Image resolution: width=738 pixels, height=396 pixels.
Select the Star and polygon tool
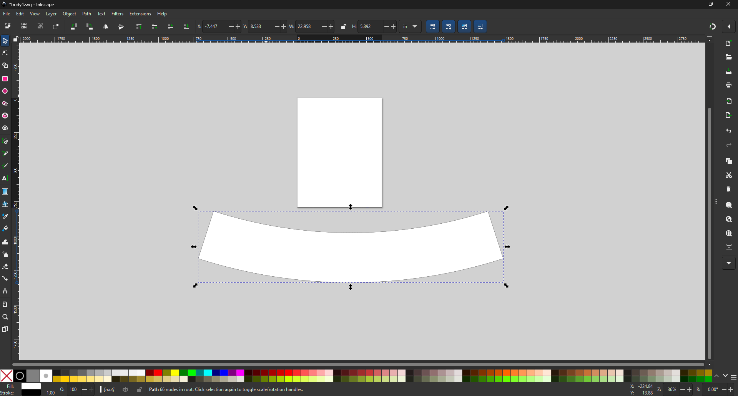point(5,104)
